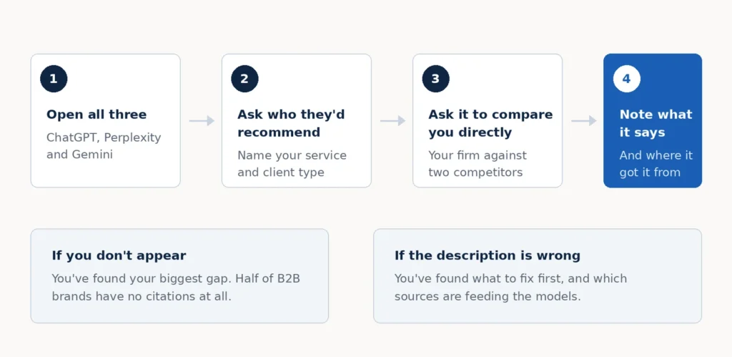Click 'Name your service and client type'
The height and width of the screenshot is (357, 732).
pyautogui.click(x=292, y=164)
